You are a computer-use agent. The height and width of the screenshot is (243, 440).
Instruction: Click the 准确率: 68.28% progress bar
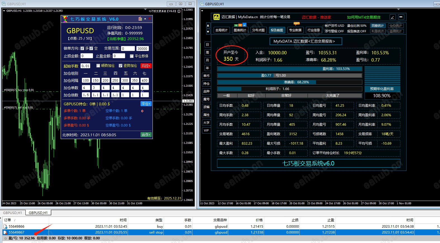coord(289,82)
